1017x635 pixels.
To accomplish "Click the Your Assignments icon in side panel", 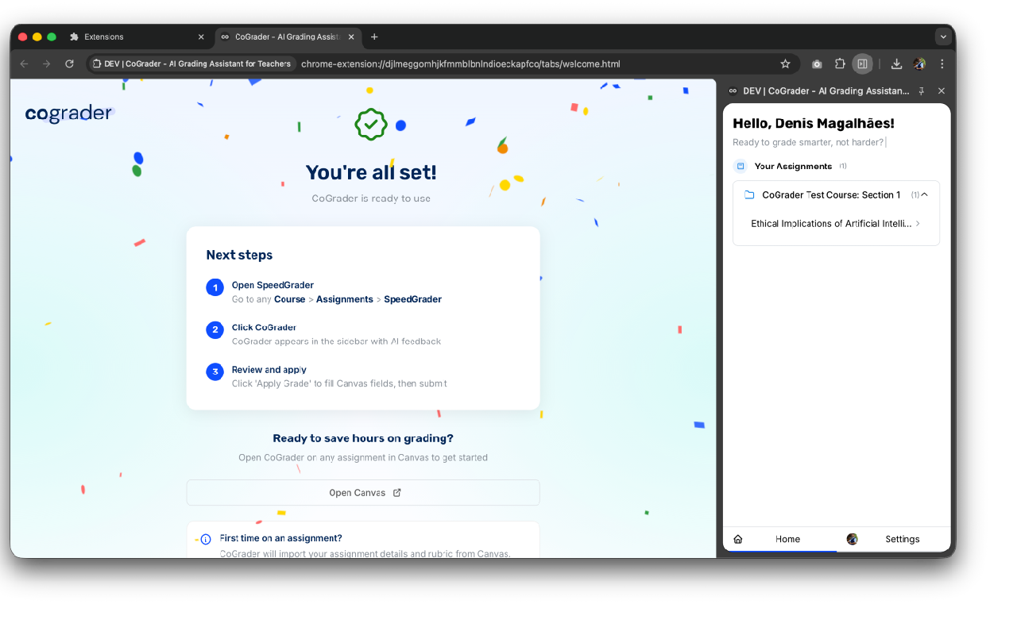I will (741, 166).
